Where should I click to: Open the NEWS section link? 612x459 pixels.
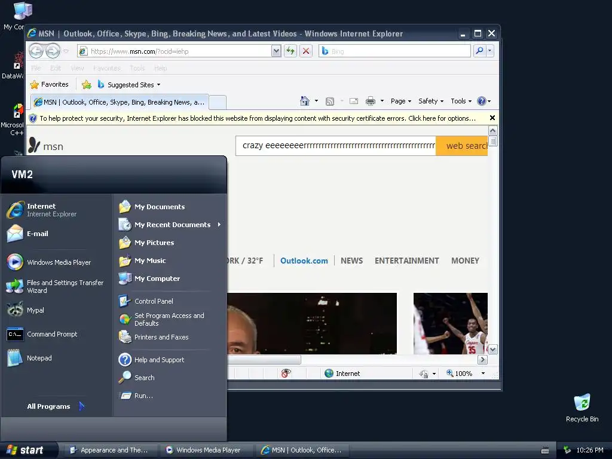[351, 261]
